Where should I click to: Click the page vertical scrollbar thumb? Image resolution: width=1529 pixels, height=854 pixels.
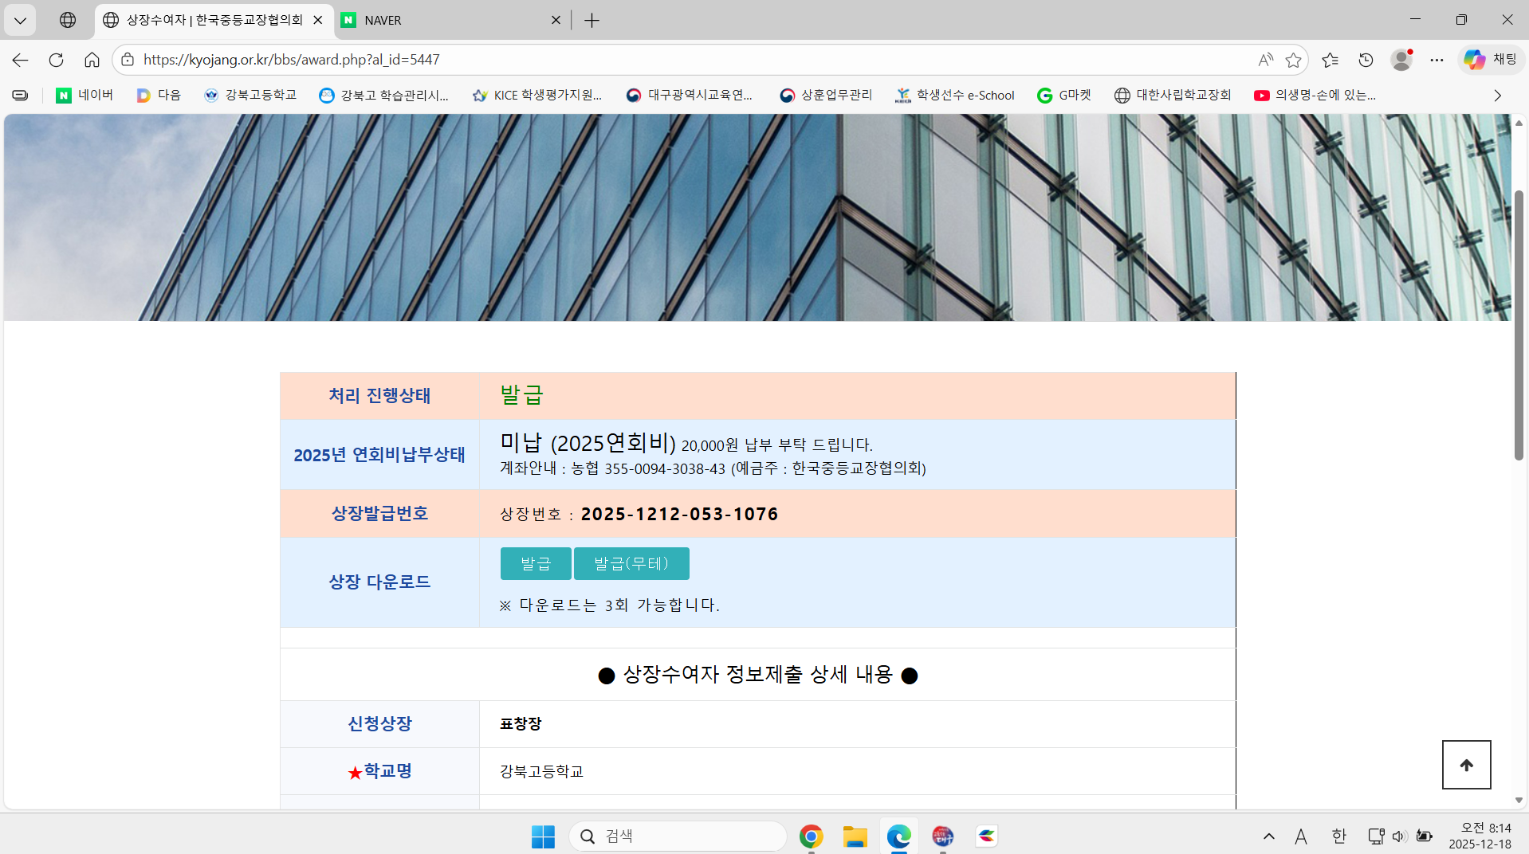1519,325
